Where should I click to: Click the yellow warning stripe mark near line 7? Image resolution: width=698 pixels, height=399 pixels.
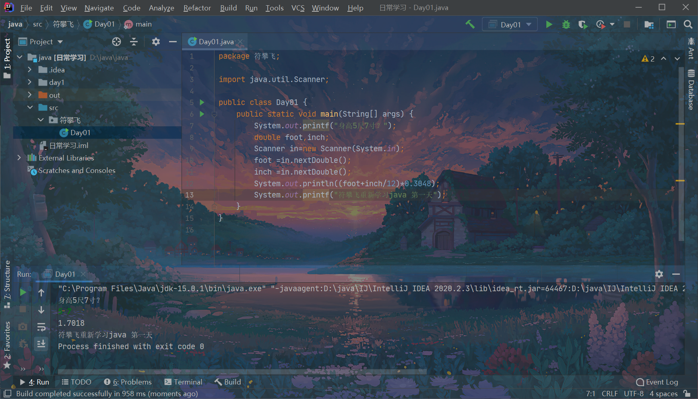coord(680,124)
